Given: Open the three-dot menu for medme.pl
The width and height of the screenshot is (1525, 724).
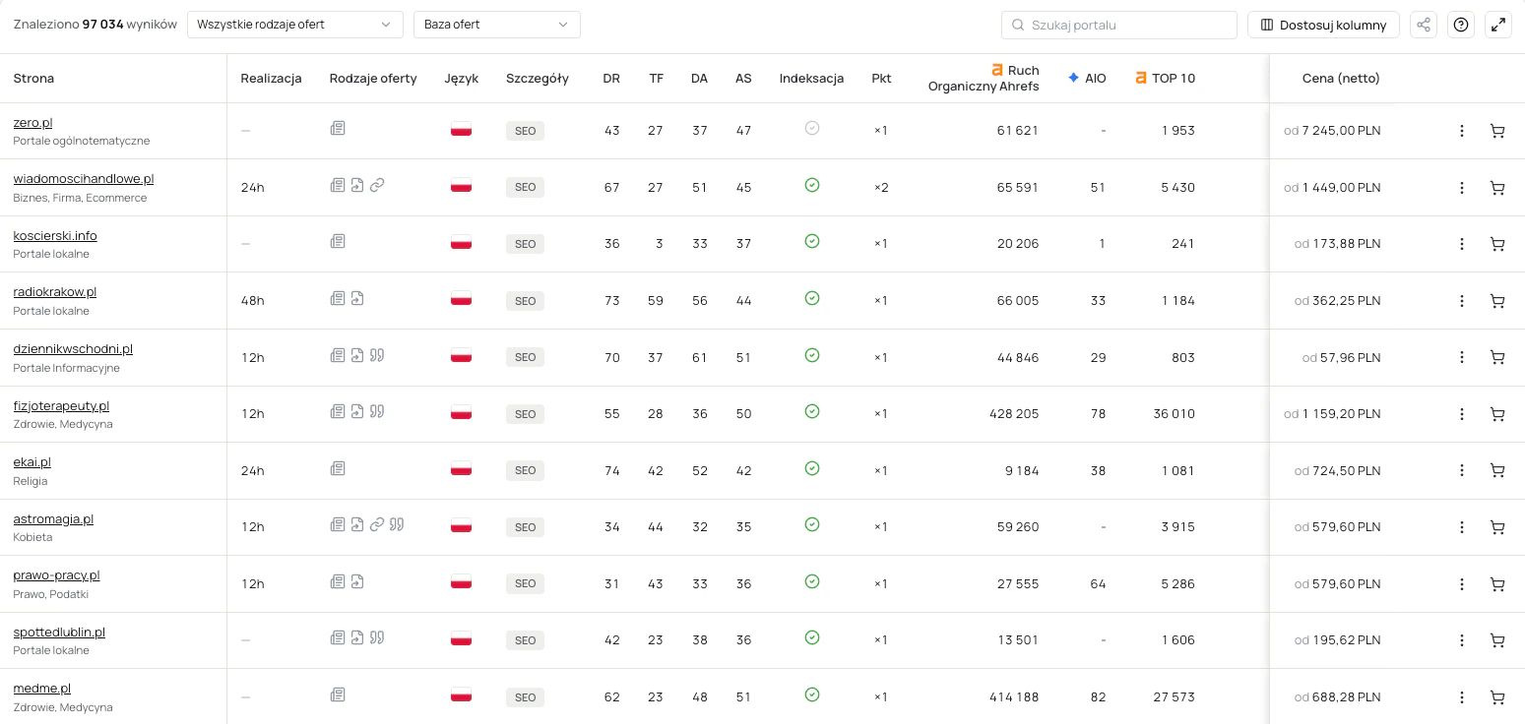Looking at the screenshot, I should 1462,697.
